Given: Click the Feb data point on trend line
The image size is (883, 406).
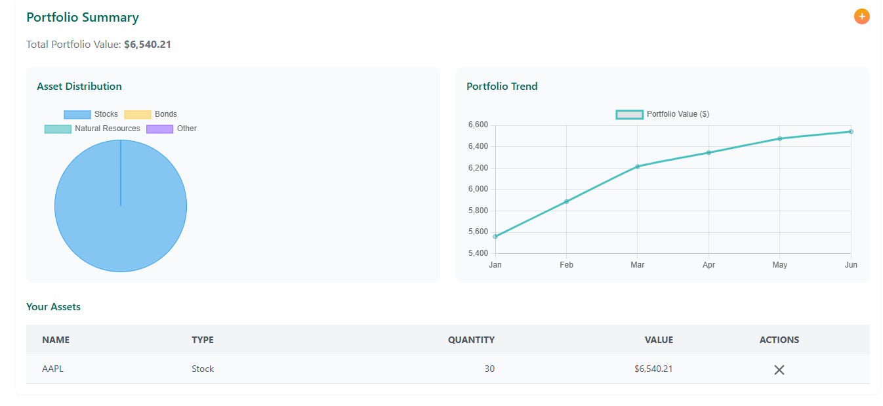Looking at the screenshot, I should (566, 201).
